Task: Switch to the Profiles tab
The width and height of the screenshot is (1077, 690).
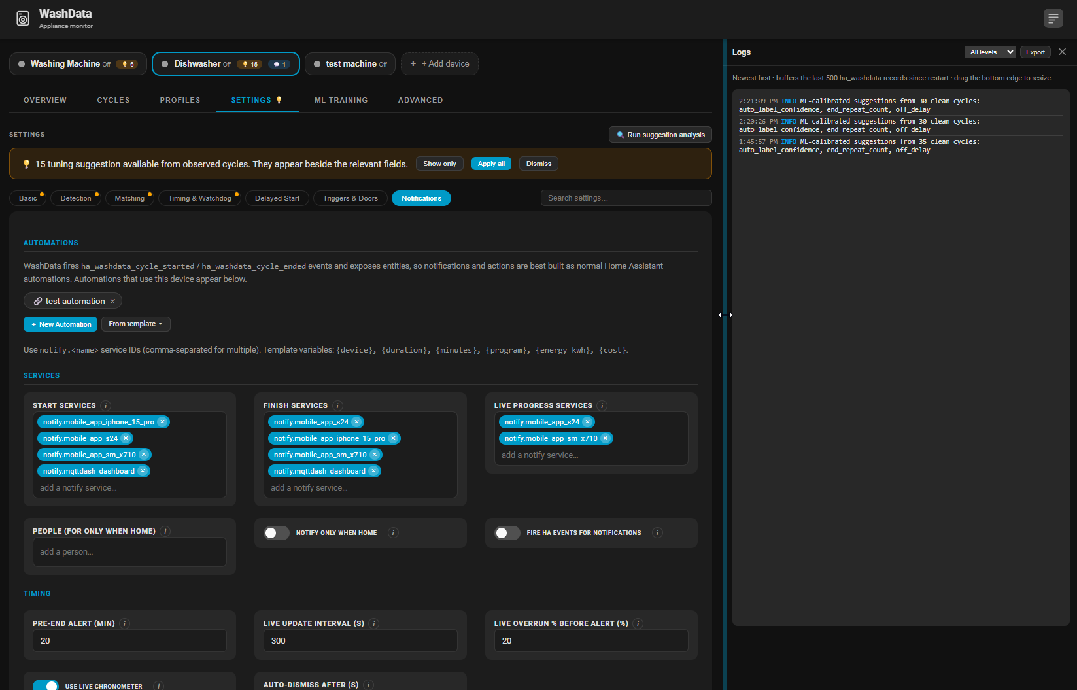Action: pos(180,100)
